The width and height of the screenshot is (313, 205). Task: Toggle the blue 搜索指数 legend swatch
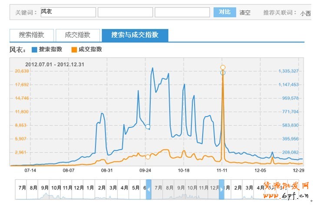point(35,49)
